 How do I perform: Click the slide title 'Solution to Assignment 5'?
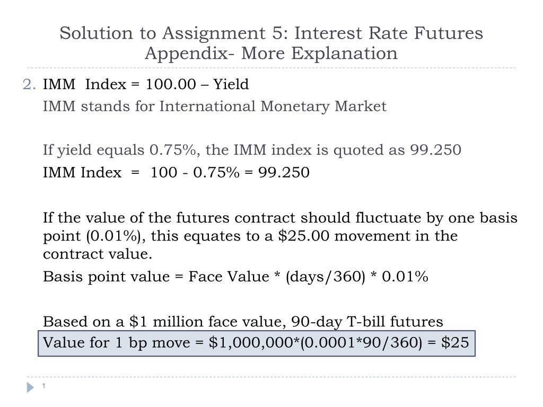(x=271, y=33)
